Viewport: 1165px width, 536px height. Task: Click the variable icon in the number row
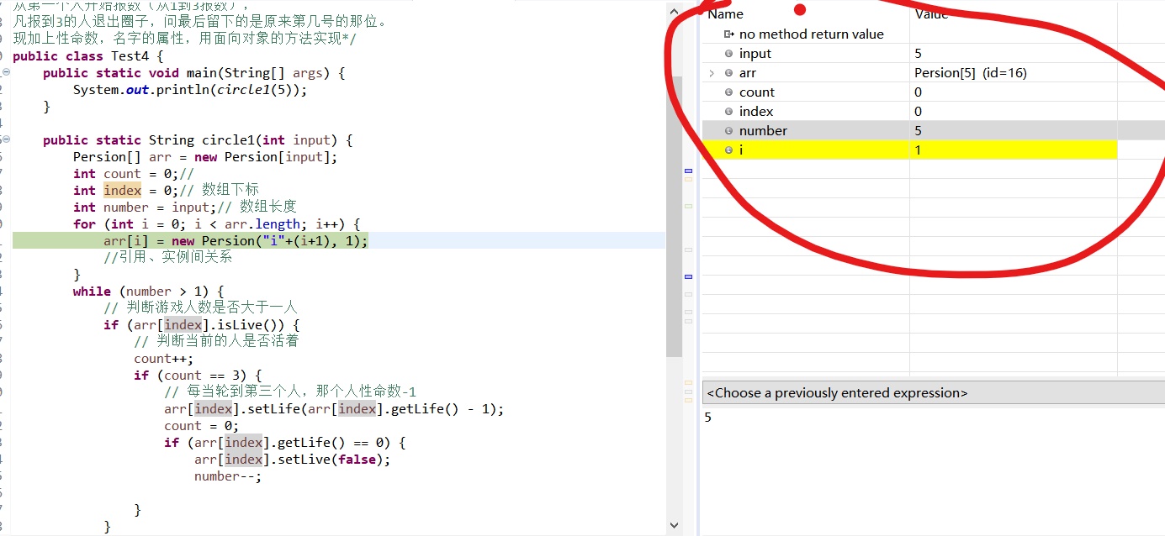[728, 131]
